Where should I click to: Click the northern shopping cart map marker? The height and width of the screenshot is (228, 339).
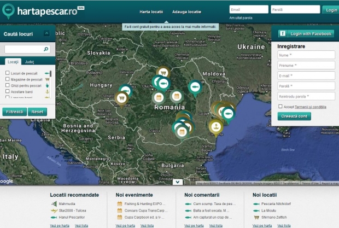[x=163, y=73]
